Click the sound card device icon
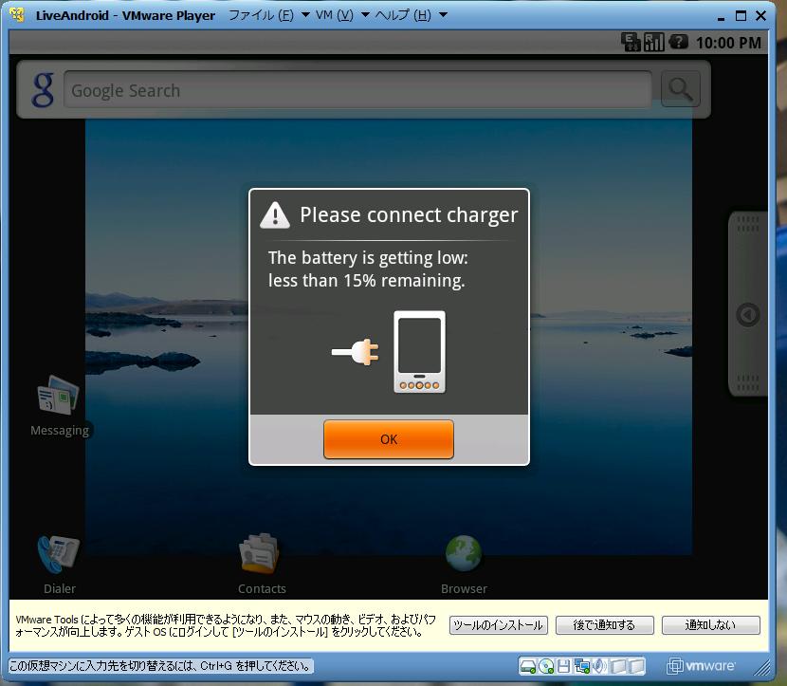 point(598,666)
